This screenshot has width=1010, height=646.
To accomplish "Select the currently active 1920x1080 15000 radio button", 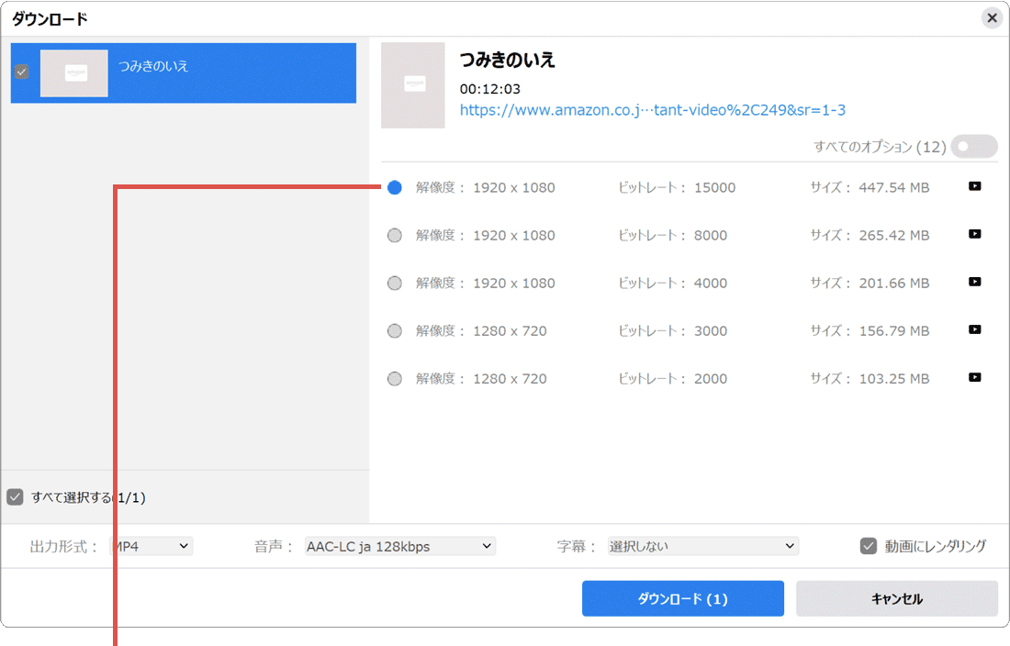I will point(394,186).
